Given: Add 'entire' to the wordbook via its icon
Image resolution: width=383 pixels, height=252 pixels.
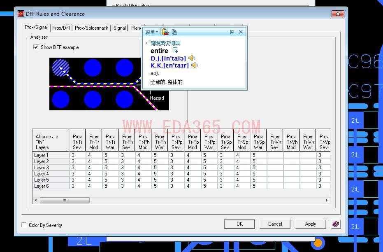Looking at the screenshot, I should coord(175,50).
